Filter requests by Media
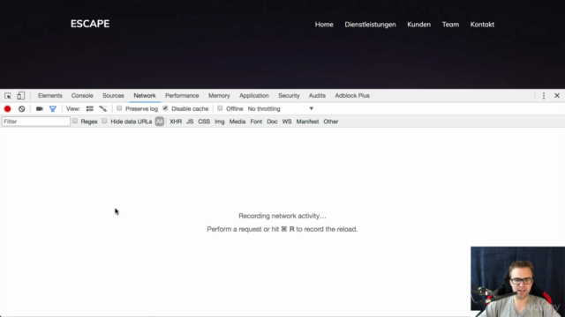 pyautogui.click(x=237, y=122)
